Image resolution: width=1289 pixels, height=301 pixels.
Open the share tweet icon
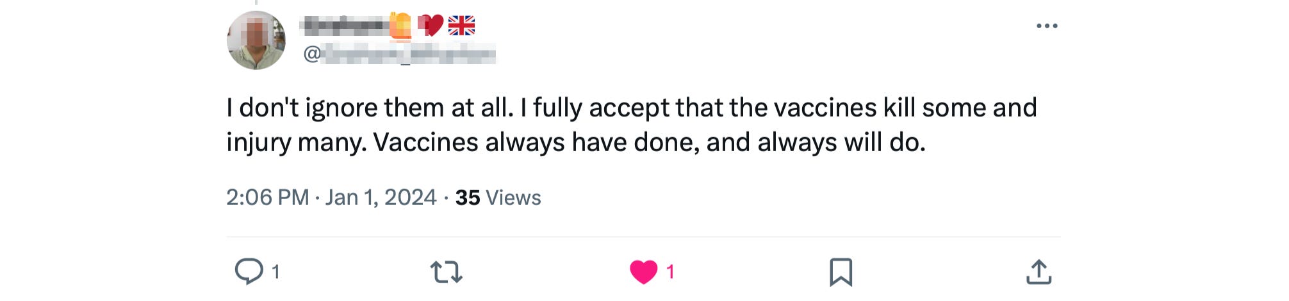(x=1039, y=272)
